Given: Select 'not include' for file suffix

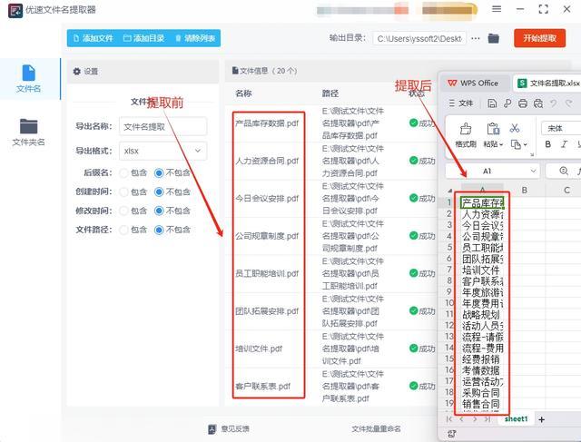Looking at the screenshot, I should (159, 172).
